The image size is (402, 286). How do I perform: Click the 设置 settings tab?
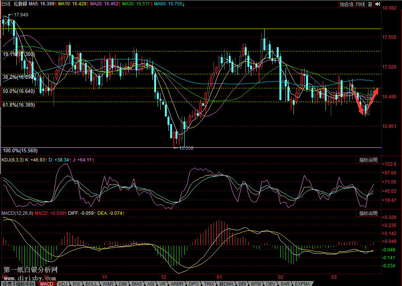(x=7, y=284)
